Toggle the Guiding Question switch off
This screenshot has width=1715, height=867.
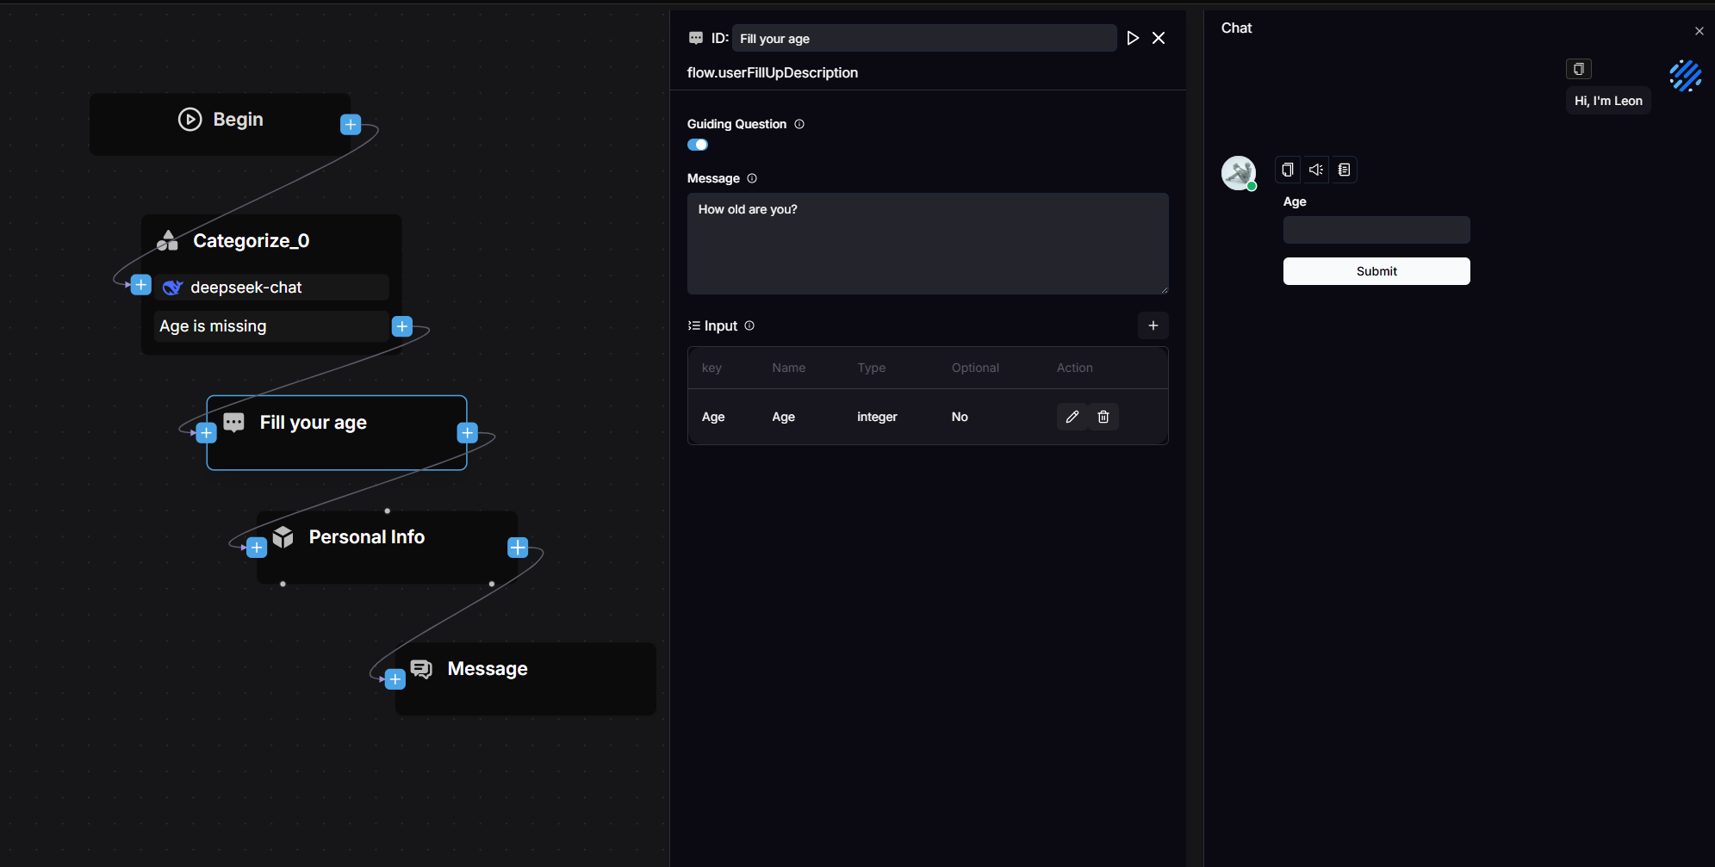point(698,145)
